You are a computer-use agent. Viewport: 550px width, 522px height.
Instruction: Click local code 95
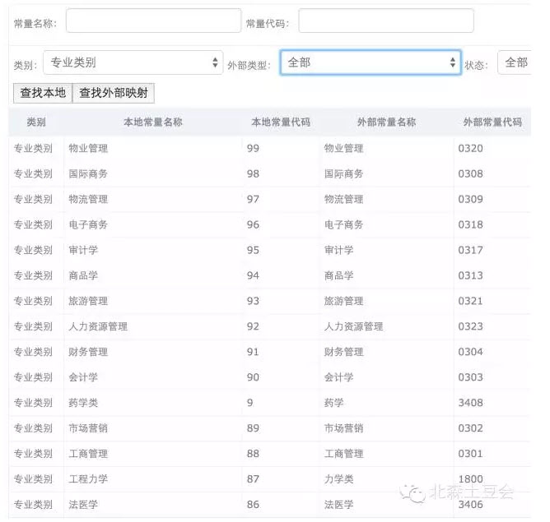pyautogui.click(x=253, y=251)
